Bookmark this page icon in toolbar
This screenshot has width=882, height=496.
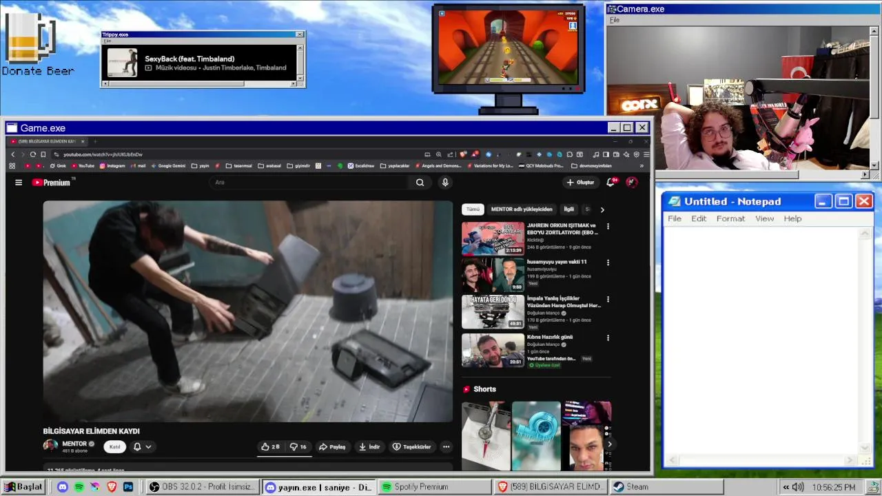[43, 154]
